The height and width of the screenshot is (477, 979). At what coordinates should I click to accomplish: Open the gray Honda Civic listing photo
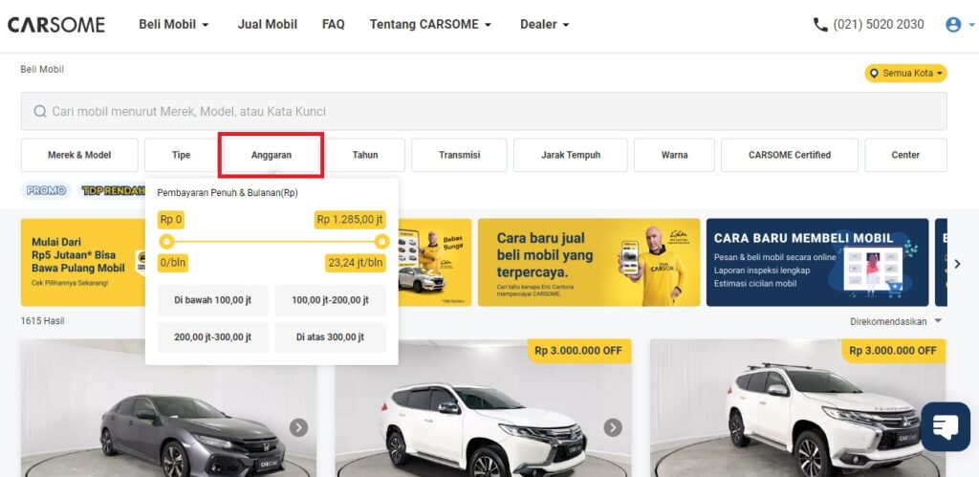click(x=168, y=408)
